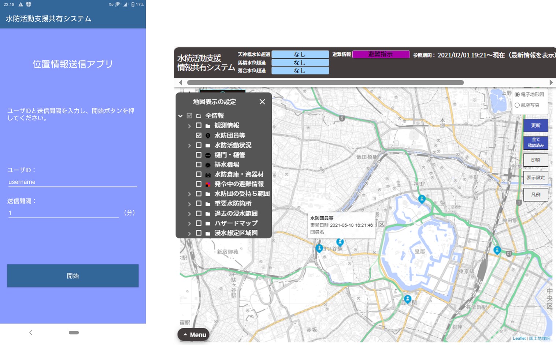The image size is (556, 345).
Task: Click the 送信間隔 minutes input field
Action: click(x=63, y=213)
